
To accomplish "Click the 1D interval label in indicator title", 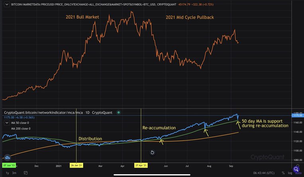I will pos(87,112).
